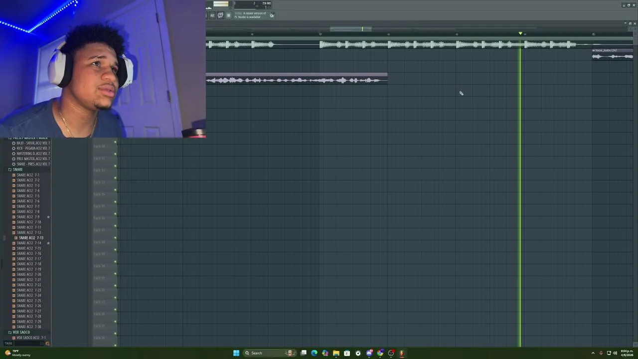Click the VOX SAOCO ACI2 7-1 sample

(30, 338)
